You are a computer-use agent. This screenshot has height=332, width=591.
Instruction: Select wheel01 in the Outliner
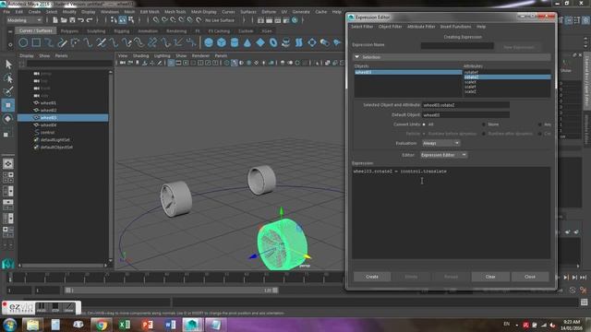tap(48, 102)
